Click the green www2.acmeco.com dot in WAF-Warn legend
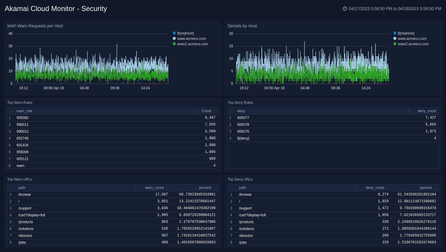 tap(174, 44)
